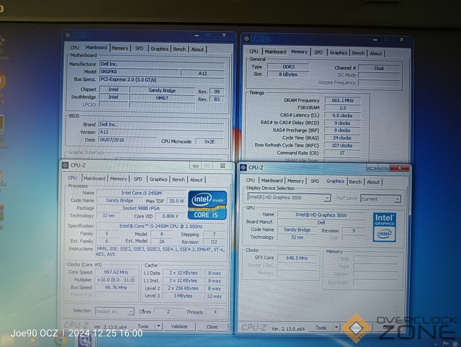Click the processor name 'Intel Core i5 2450M'
The width and height of the screenshot is (461, 347).
[141, 193]
